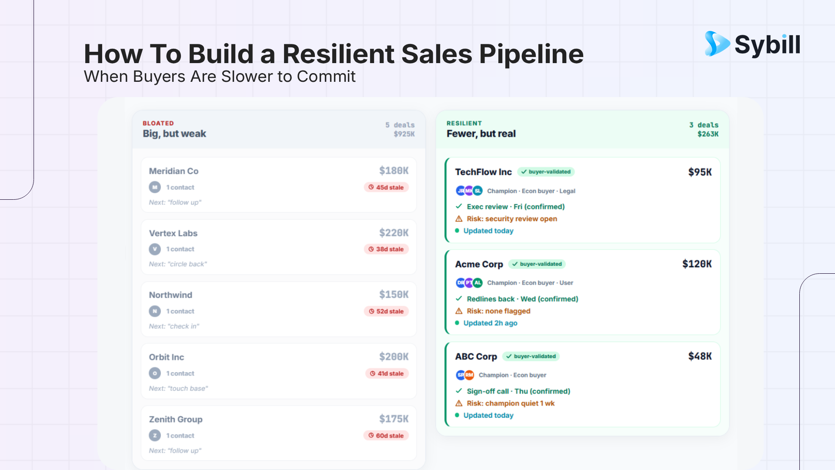Click 'Champion · Econ buyer · Legal' roles text

pyautogui.click(x=531, y=191)
